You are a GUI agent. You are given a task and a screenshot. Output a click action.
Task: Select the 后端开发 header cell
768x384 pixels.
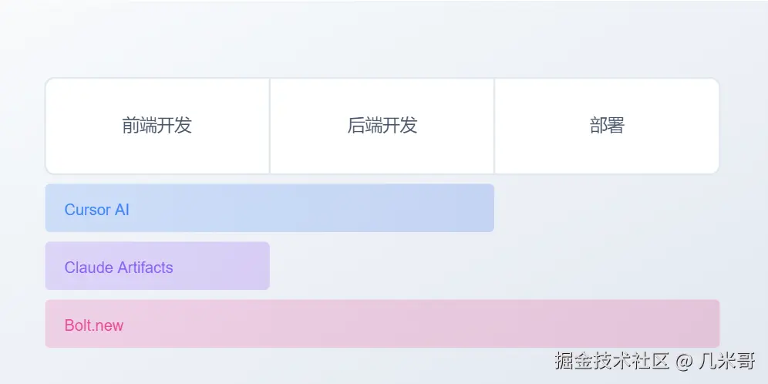point(382,126)
